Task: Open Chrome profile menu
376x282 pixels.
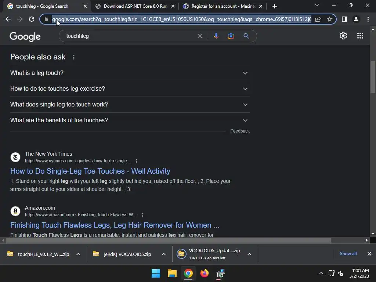Action: 356,19
